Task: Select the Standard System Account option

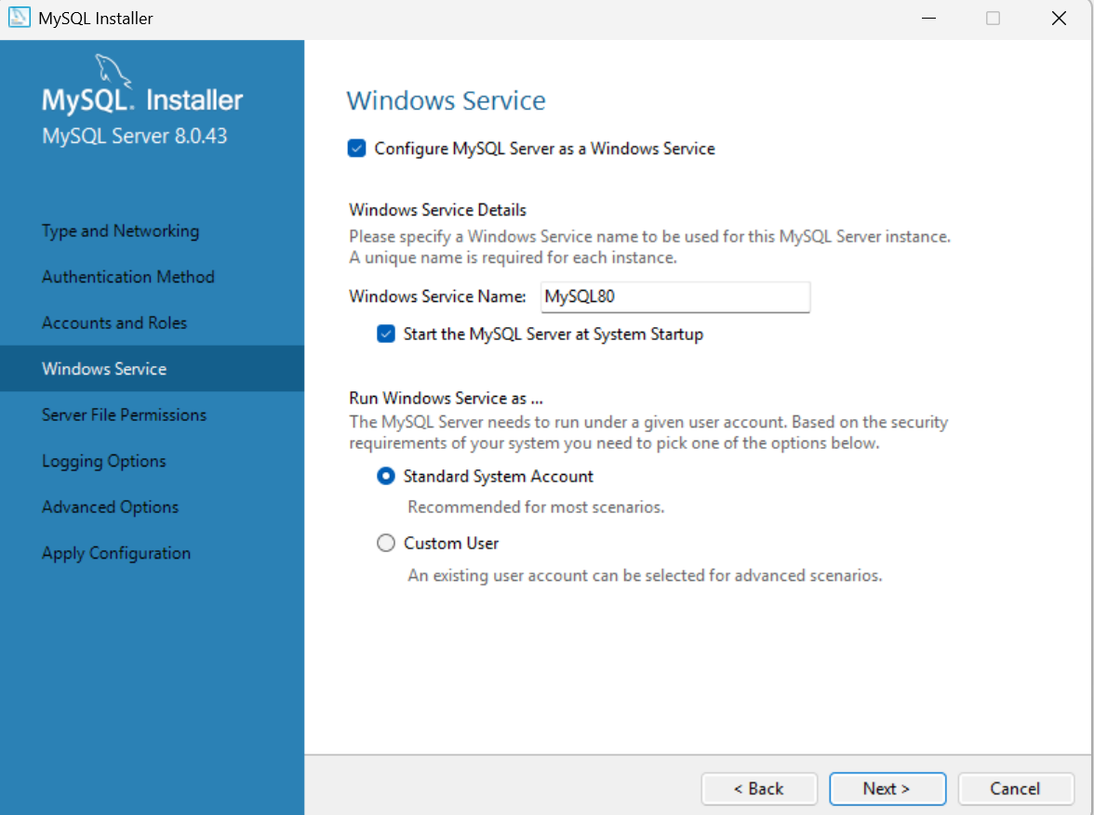Action: pos(385,476)
